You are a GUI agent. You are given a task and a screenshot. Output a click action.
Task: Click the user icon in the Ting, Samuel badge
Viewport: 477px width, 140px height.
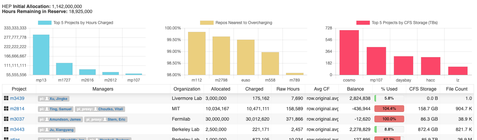click(47, 109)
